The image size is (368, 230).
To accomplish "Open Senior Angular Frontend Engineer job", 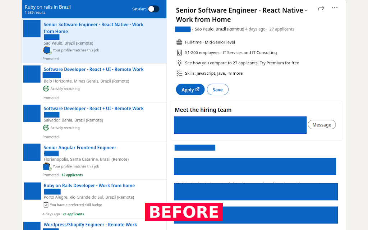I will point(80,148).
